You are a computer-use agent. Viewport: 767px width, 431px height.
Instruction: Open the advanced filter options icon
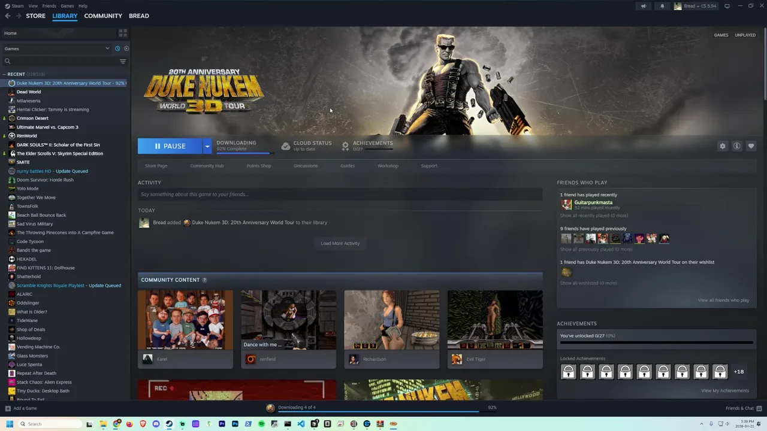pyautogui.click(x=123, y=61)
